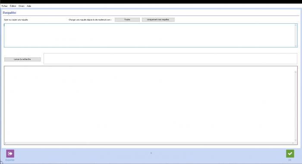Viewport: 302px width, 164px height.
Task: Click results panel scroll down arrow
Action: (296, 140)
